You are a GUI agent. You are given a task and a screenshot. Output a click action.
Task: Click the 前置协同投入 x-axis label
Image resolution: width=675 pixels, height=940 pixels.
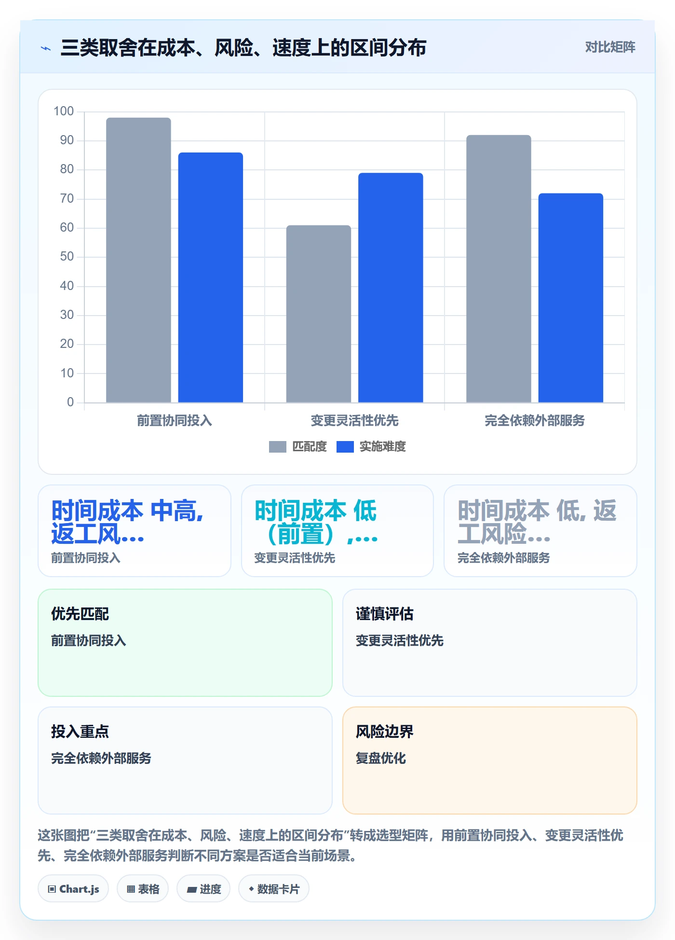[175, 421]
